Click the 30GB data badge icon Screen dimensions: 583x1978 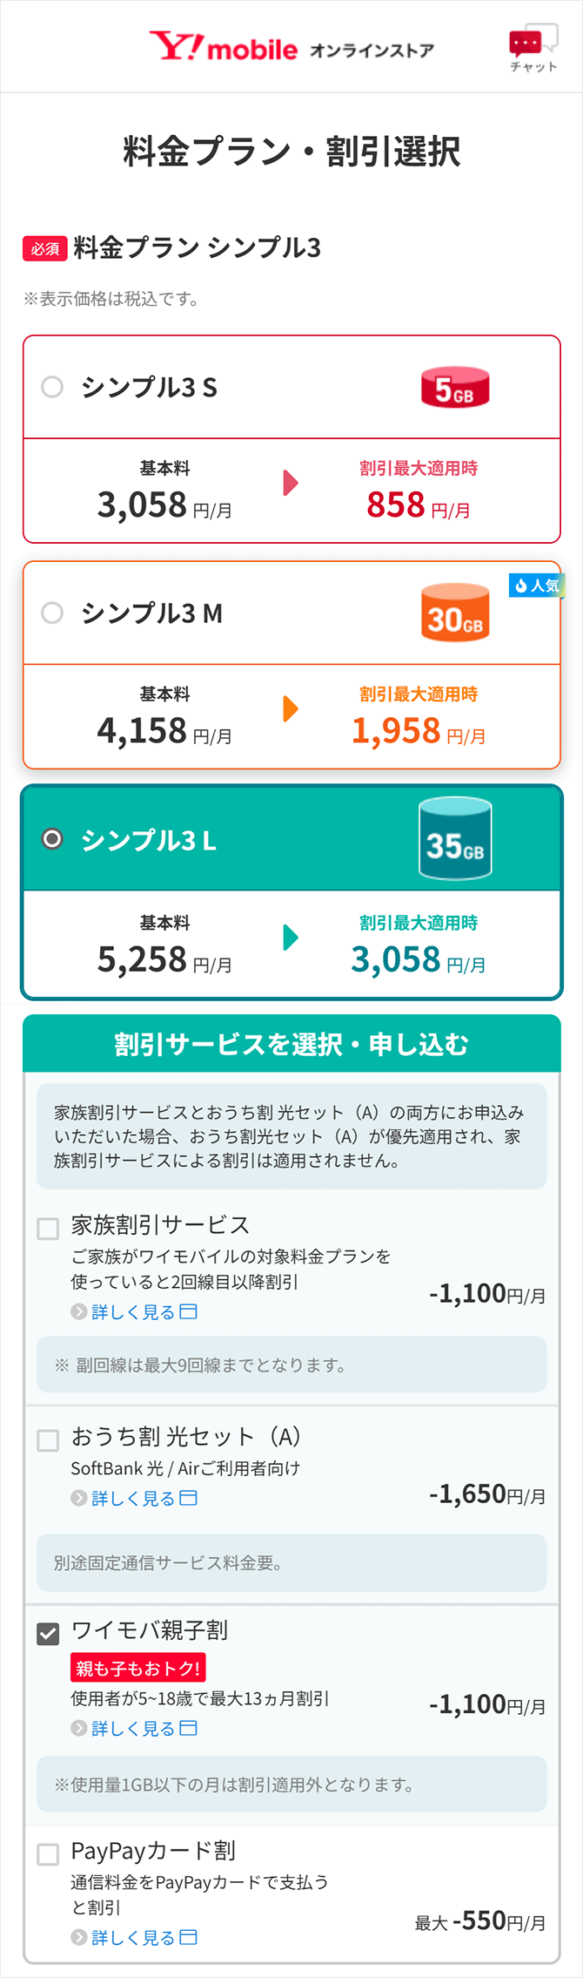point(455,613)
